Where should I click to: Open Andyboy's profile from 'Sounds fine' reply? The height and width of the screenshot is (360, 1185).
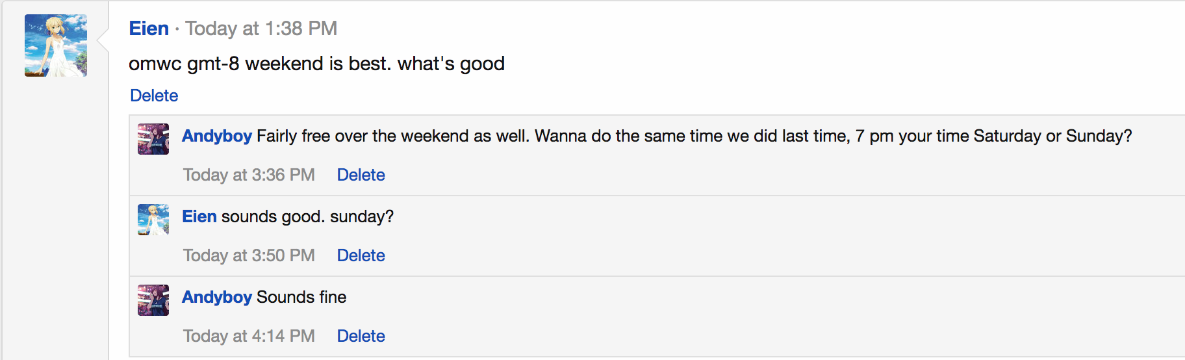(217, 297)
